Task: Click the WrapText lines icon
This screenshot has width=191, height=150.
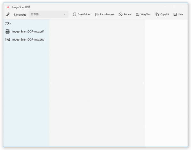Action: click(x=137, y=14)
